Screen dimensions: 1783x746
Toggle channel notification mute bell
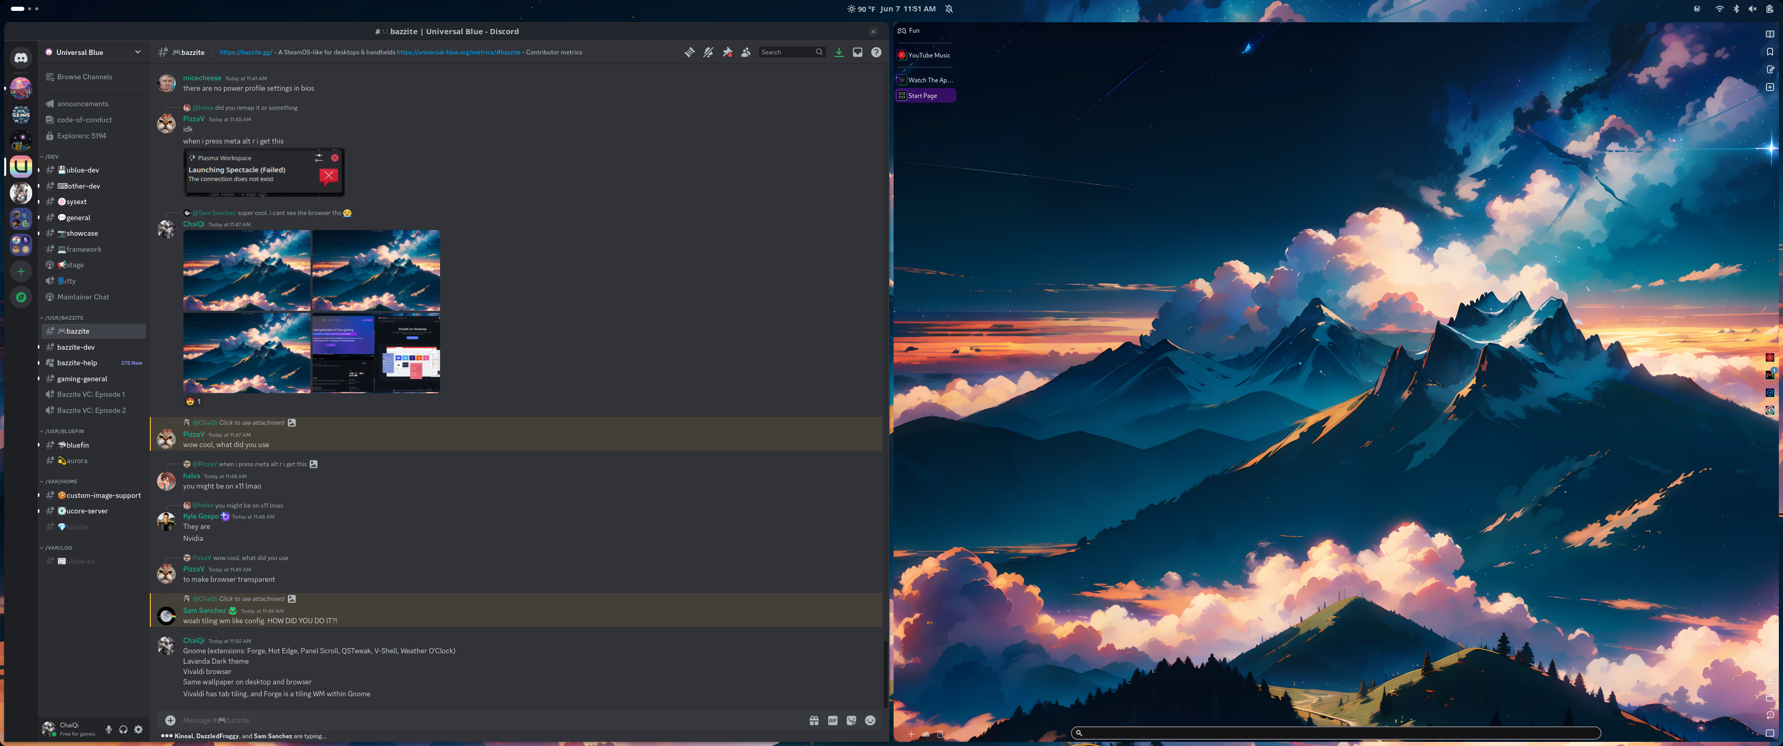pos(708,53)
